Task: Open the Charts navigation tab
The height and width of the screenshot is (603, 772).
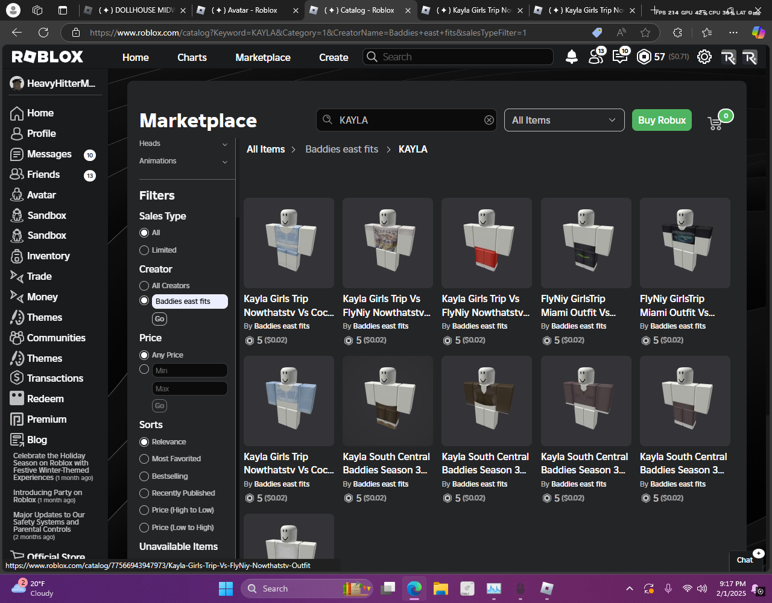Action: pyautogui.click(x=192, y=57)
